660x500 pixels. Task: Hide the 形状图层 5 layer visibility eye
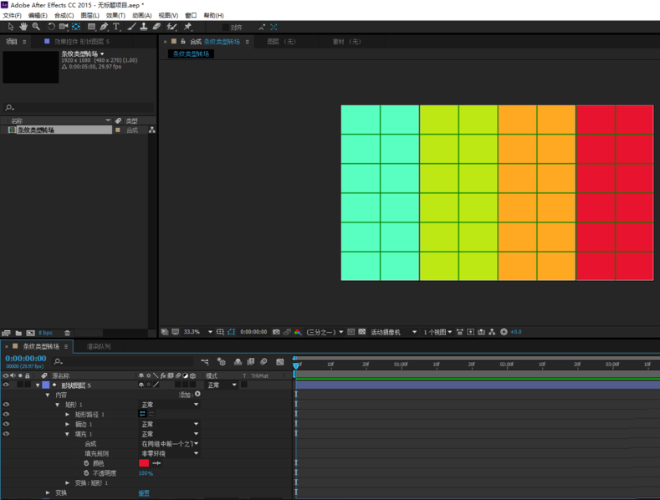[6, 385]
